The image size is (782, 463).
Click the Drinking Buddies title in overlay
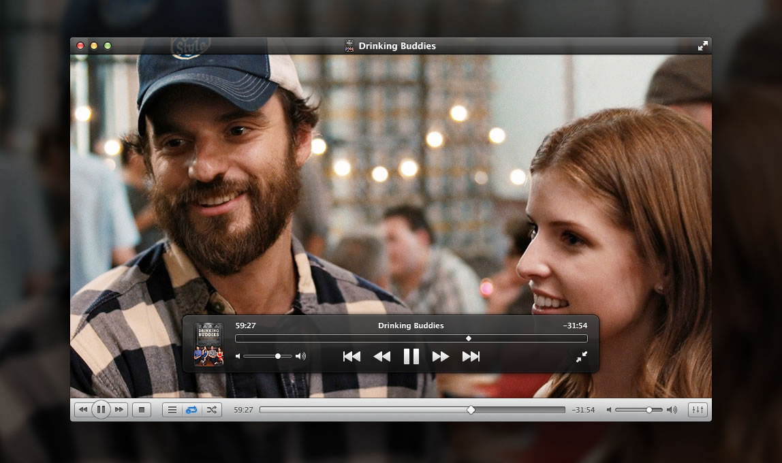(x=411, y=325)
